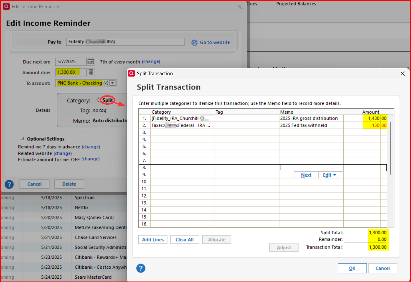
Task: Click memo 2025 Fed tax withheld
Action: click(311, 126)
